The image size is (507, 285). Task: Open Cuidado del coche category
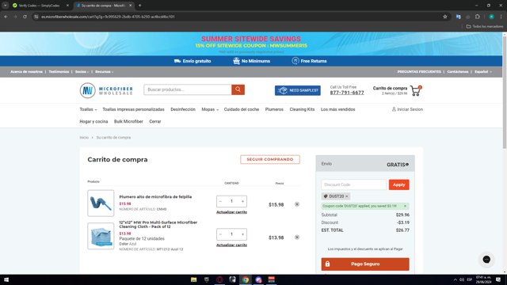(241, 109)
